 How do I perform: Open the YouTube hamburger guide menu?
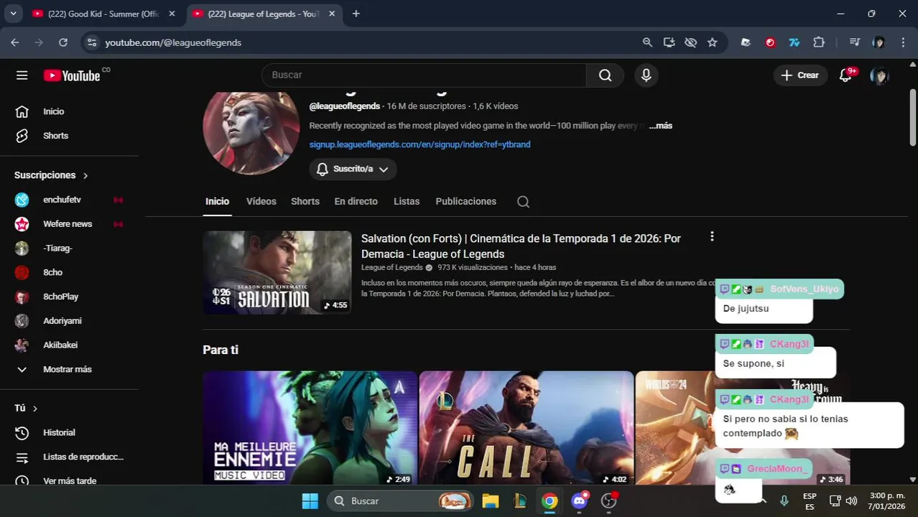(22, 75)
